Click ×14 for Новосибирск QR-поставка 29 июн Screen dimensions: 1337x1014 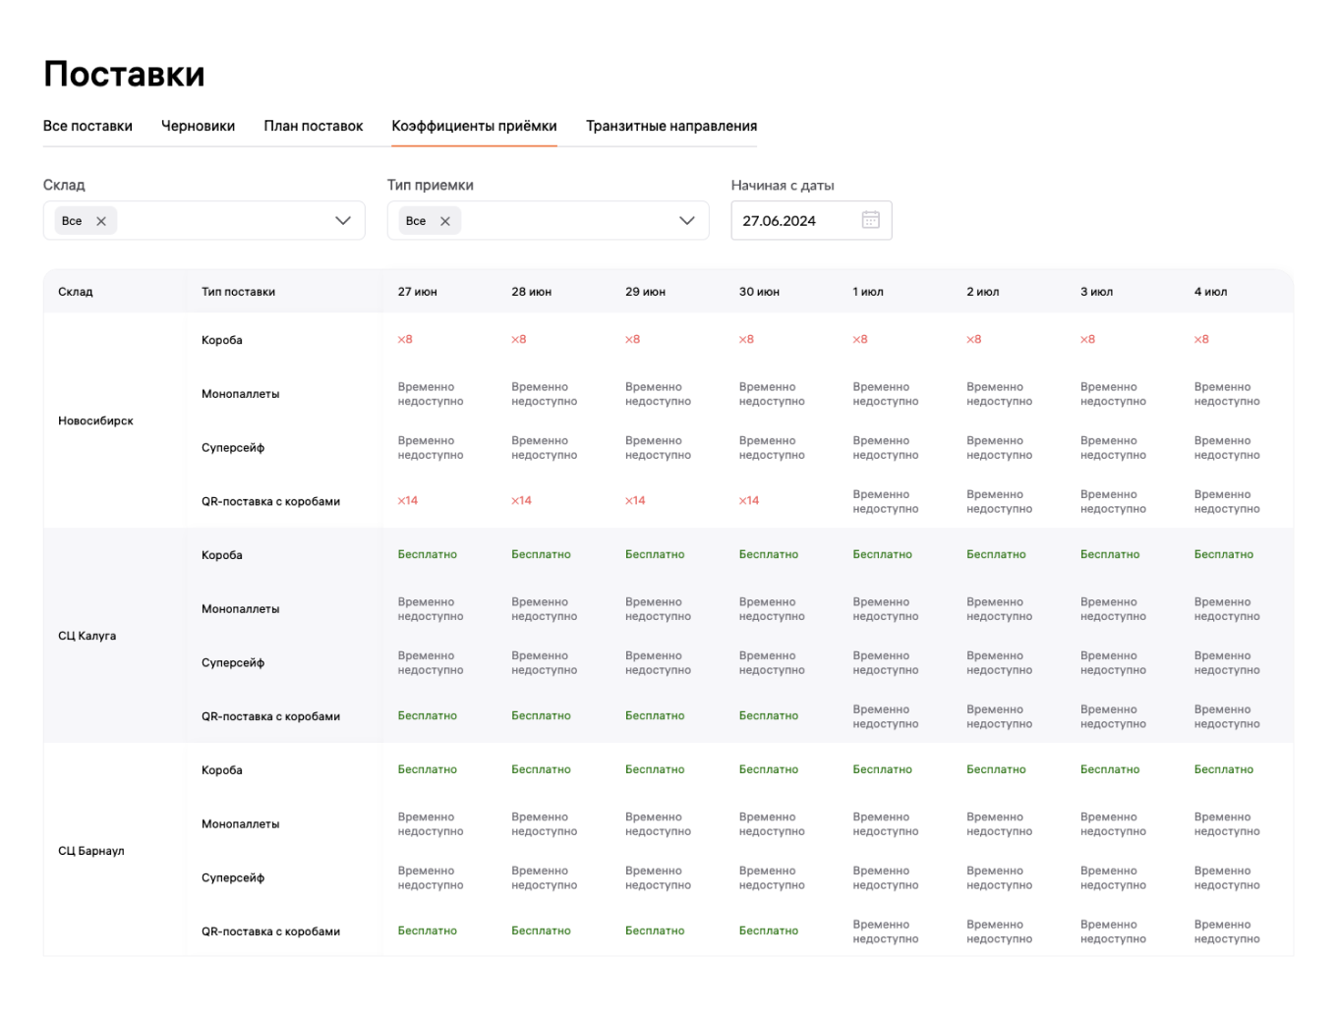coord(635,500)
